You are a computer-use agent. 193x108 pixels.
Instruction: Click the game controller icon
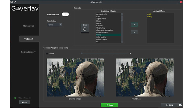pos(180,105)
